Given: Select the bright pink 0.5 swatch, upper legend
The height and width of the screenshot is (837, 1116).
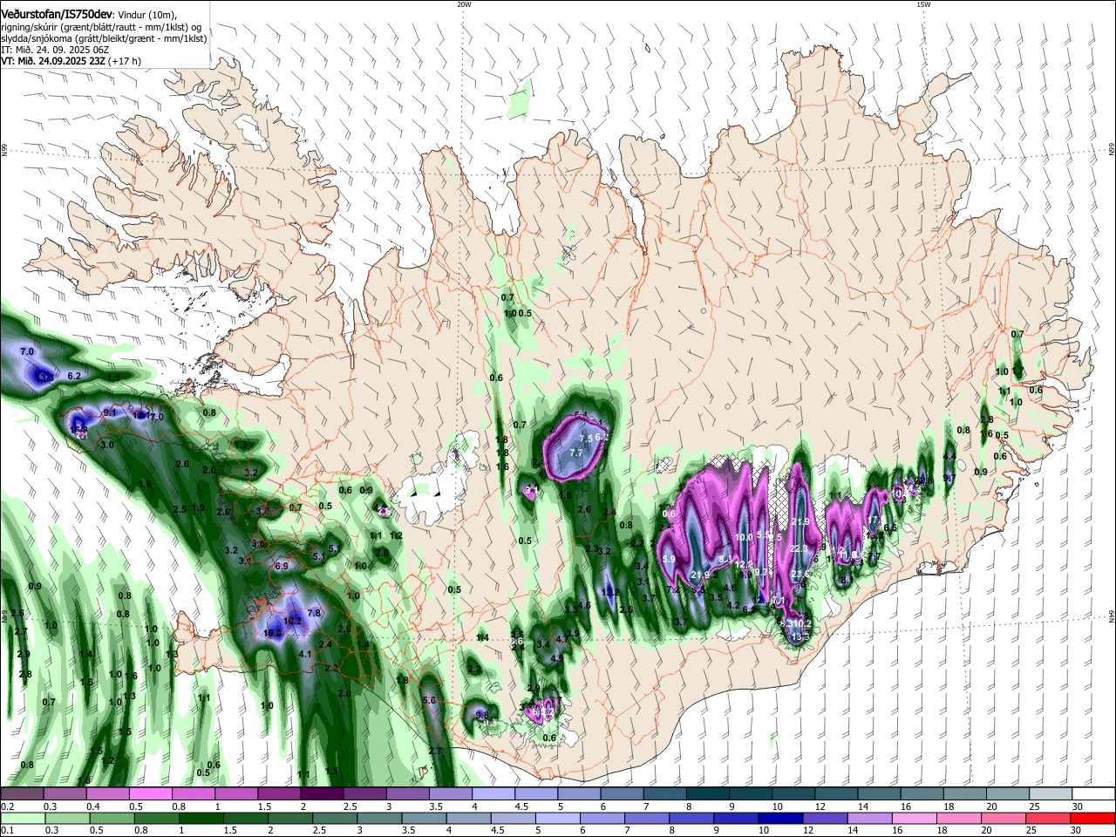Looking at the screenshot, I should (150, 794).
